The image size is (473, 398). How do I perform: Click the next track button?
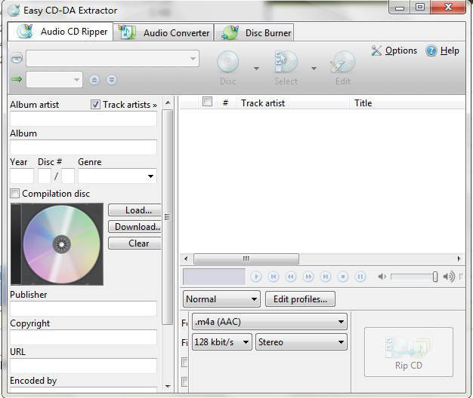(326, 277)
